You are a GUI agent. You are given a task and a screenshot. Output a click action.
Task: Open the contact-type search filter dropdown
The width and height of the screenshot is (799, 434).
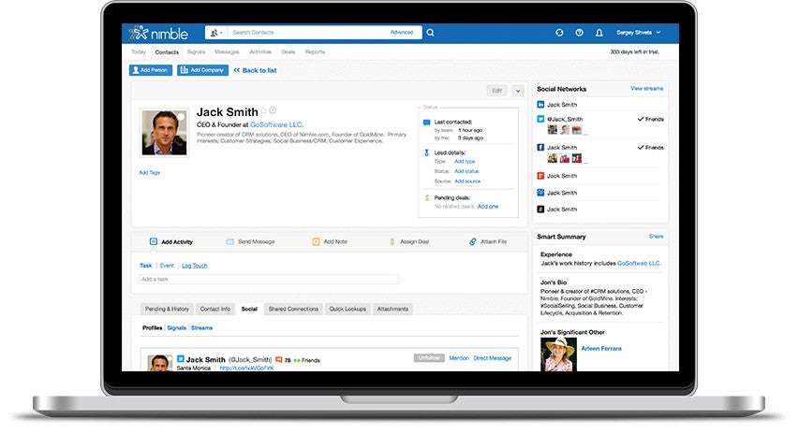tap(216, 33)
